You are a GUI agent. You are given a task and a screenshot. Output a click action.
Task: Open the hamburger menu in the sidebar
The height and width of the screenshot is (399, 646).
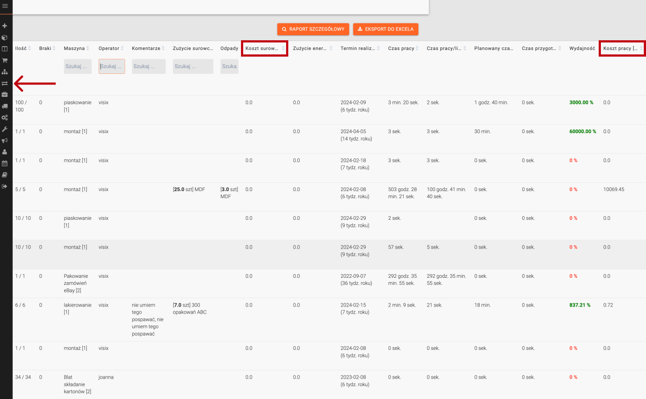(x=5, y=6)
